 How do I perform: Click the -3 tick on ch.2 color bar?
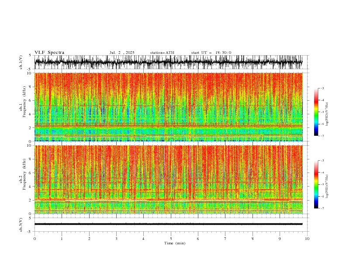(x=322, y=161)
